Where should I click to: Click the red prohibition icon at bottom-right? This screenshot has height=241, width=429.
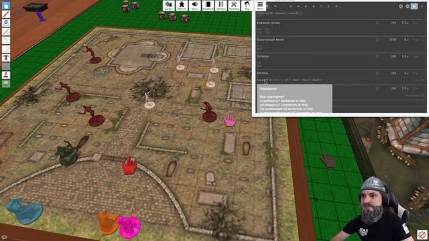[422, 235]
